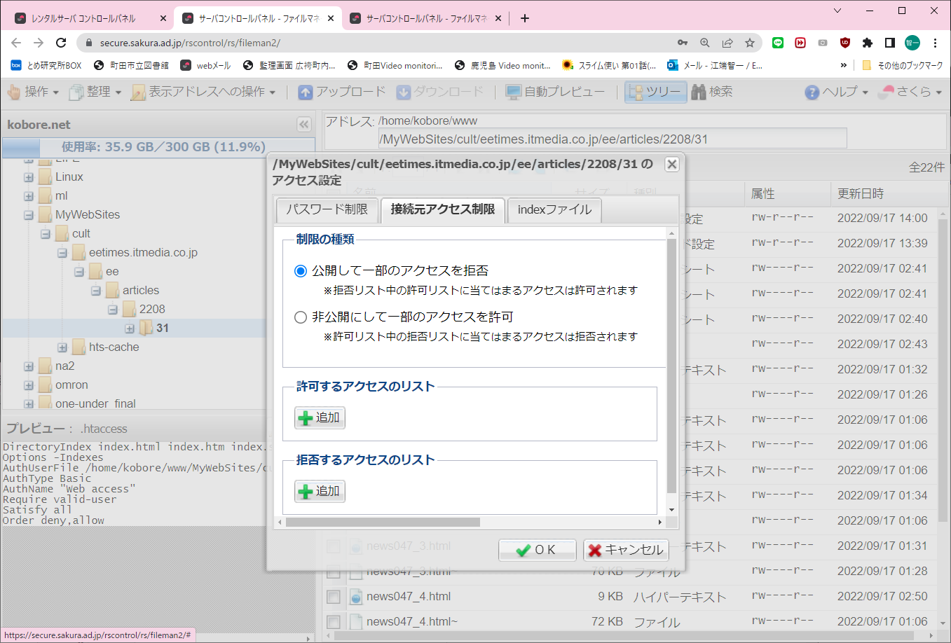This screenshot has width=951, height=643.
Task: Select '公開して一部のアクセスを拒否' radio option
Action: coord(301,271)
